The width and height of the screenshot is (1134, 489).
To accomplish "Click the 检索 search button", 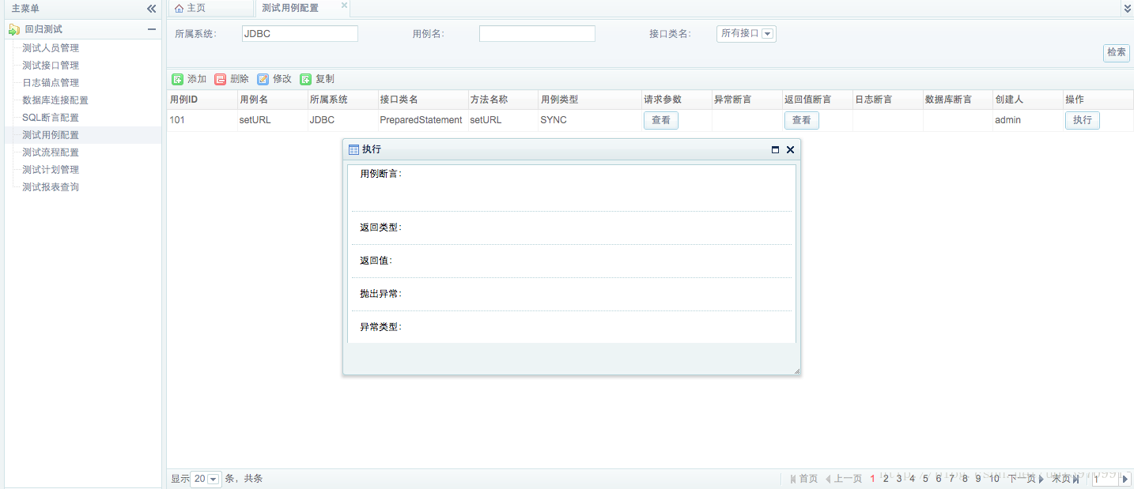I will point(1117,52).
